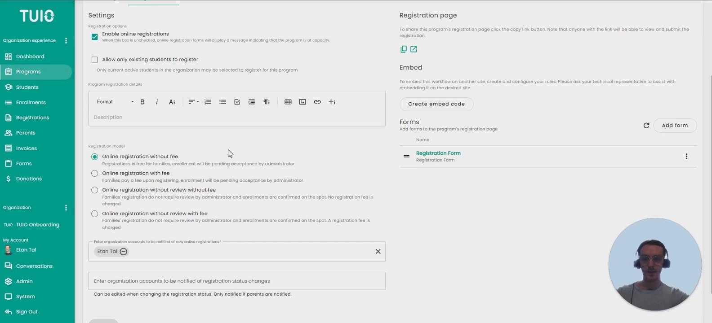The height and width of the screenshot is (323, 712).
Task: Expand the text alignment dropdown
Action: point(193,102)
